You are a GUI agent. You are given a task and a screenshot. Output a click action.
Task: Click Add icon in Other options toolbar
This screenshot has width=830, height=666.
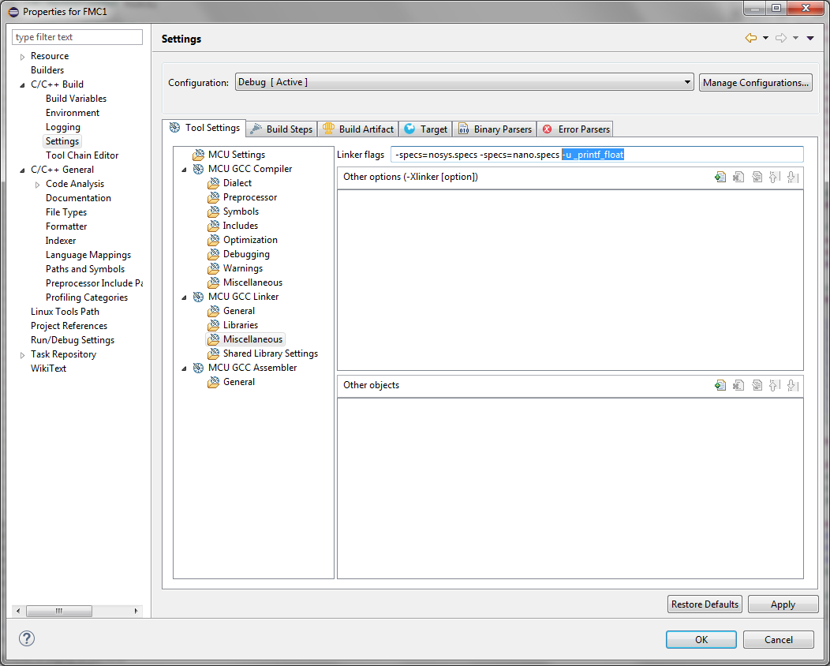720,178
